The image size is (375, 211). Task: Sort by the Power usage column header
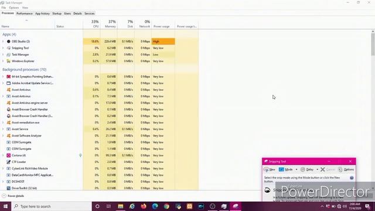(163, 23)
